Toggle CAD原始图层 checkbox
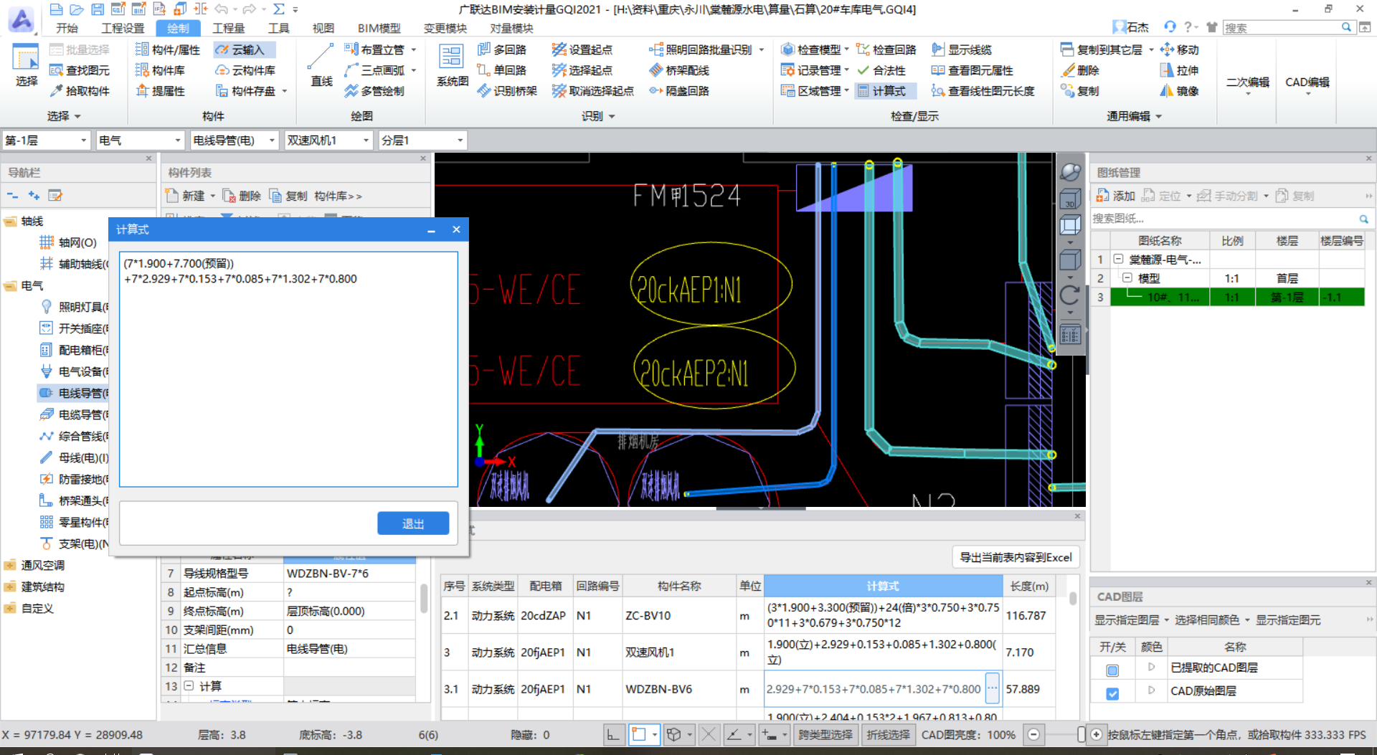The image size is (1377, 755). (1112, 693)
